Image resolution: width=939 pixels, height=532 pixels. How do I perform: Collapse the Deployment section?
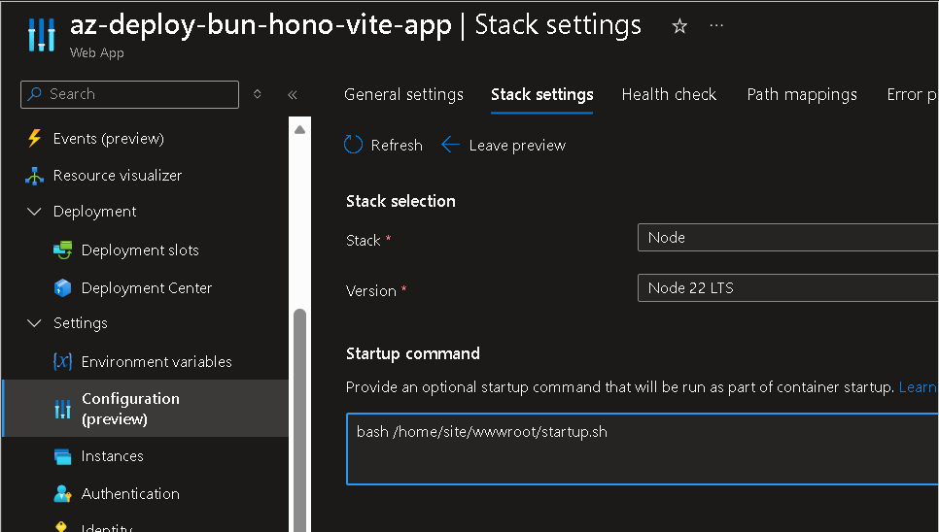click(35, 212)
